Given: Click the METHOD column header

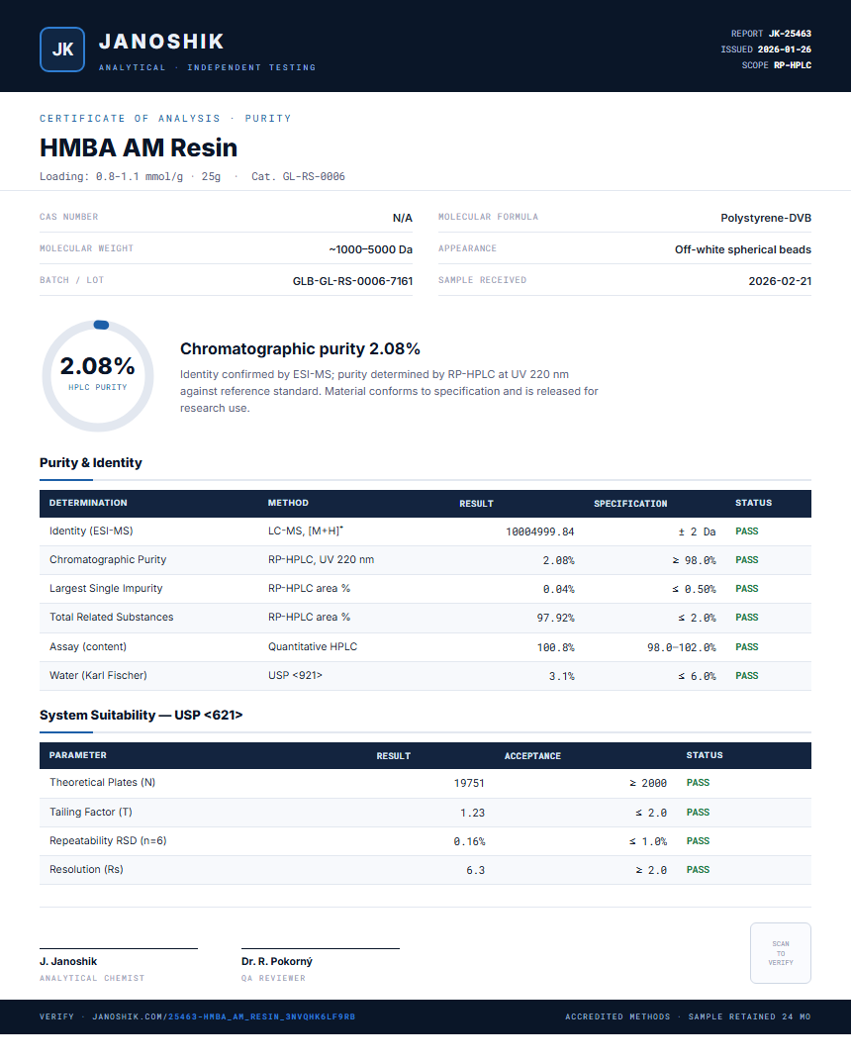Looking at the screenshot, I should point(288,503).
